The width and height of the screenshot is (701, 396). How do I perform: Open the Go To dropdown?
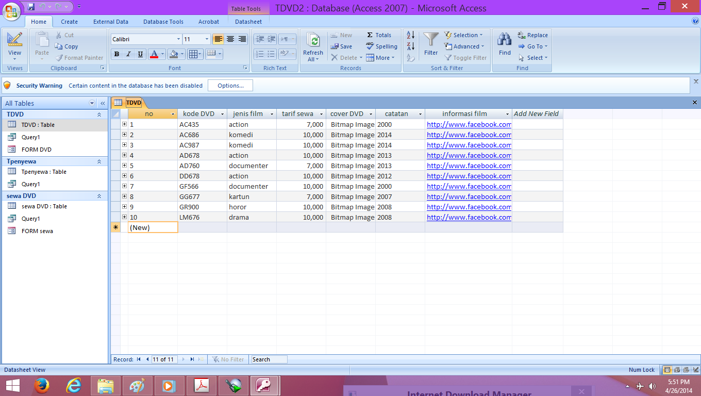[x=533, y=46]
